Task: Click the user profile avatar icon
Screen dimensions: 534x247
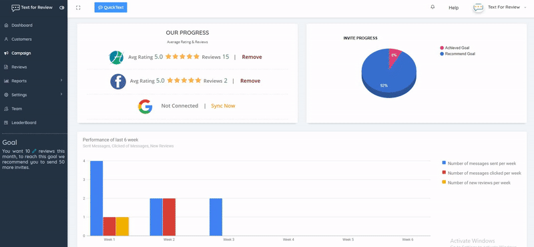Action: [x=479, y=7]
